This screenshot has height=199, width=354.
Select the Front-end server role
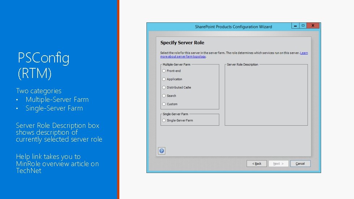(164, 71)
